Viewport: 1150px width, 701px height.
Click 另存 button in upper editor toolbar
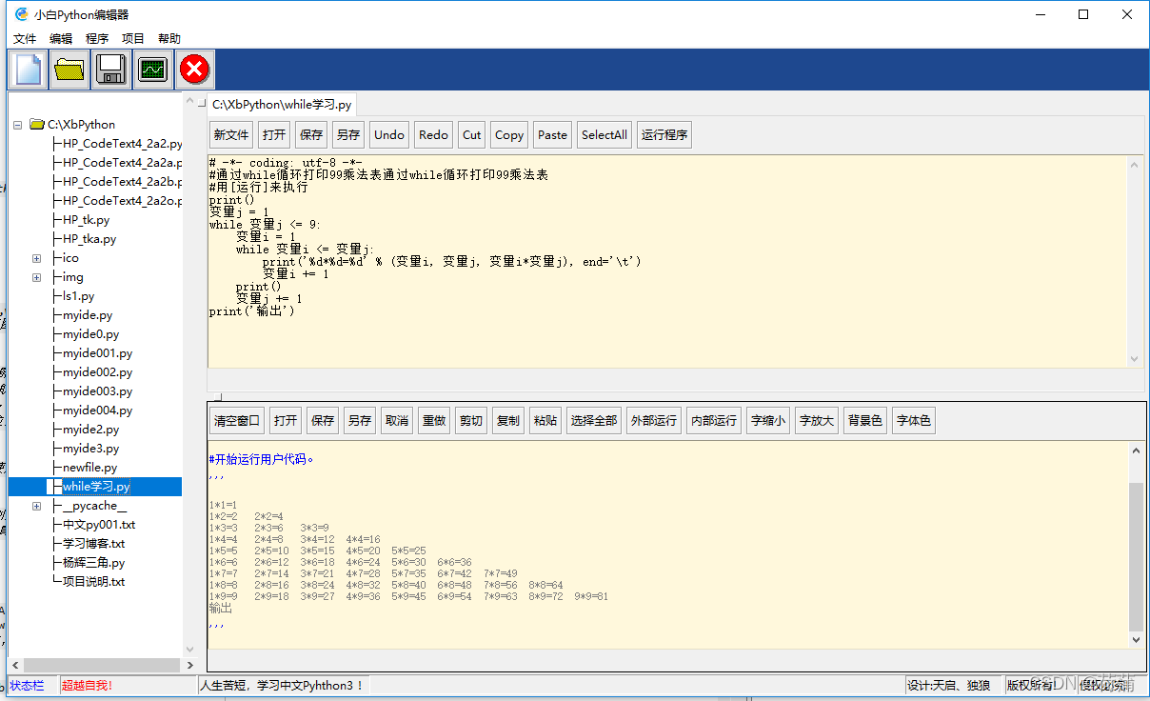348,135
